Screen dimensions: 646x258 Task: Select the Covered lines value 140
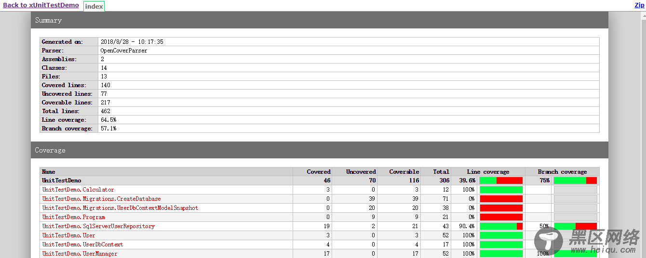(105, 85)
